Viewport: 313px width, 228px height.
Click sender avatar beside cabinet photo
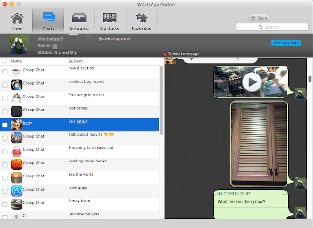[x=301, y=183]
